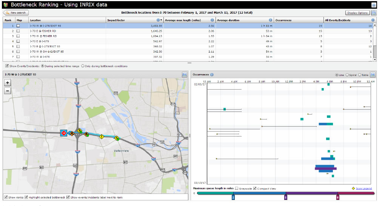The image size is (382, 206).
Task: Select Only during bottleneck conditions option
Action: (83, 66)
